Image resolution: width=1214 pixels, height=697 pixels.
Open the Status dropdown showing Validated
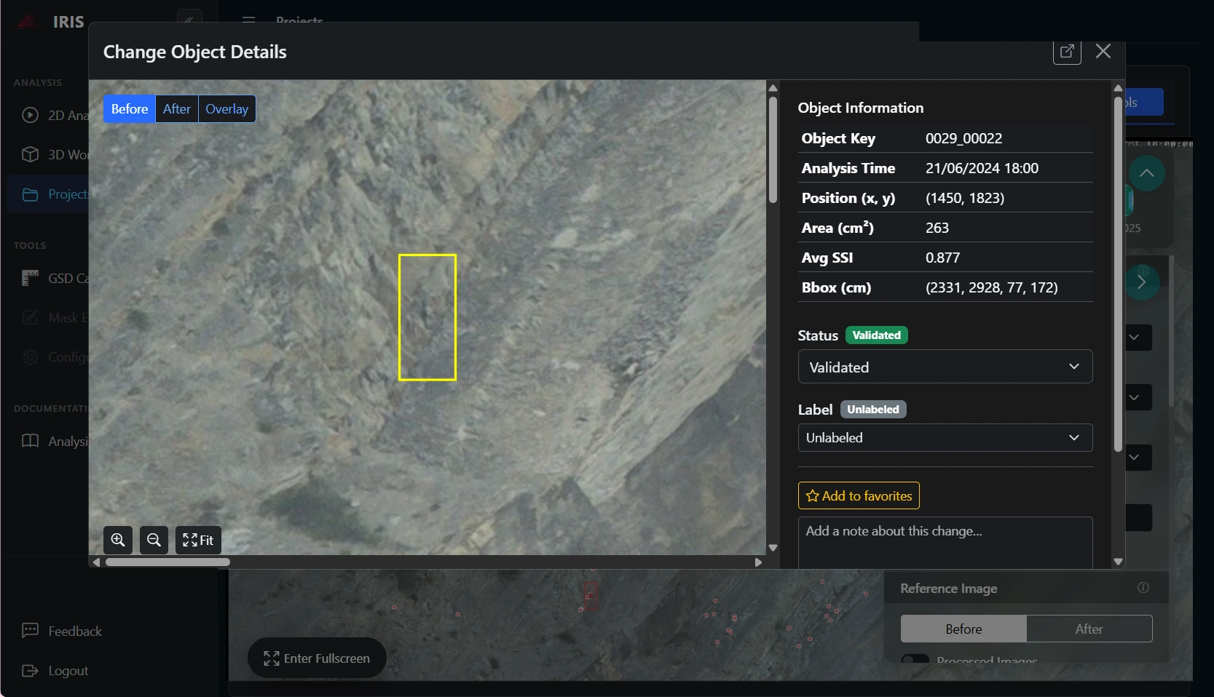945,367
